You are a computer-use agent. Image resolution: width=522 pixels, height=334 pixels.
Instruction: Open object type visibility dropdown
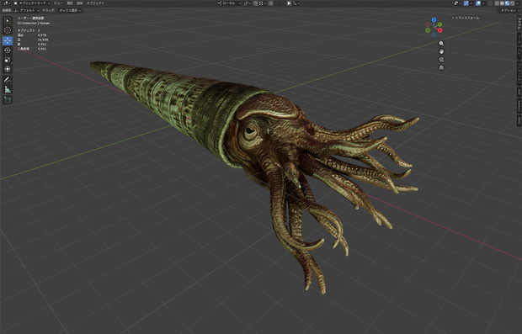point(458,3)
